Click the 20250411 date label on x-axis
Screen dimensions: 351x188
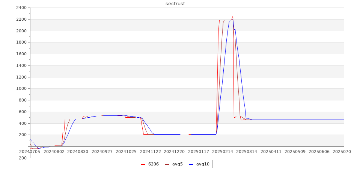pos(271,152)
